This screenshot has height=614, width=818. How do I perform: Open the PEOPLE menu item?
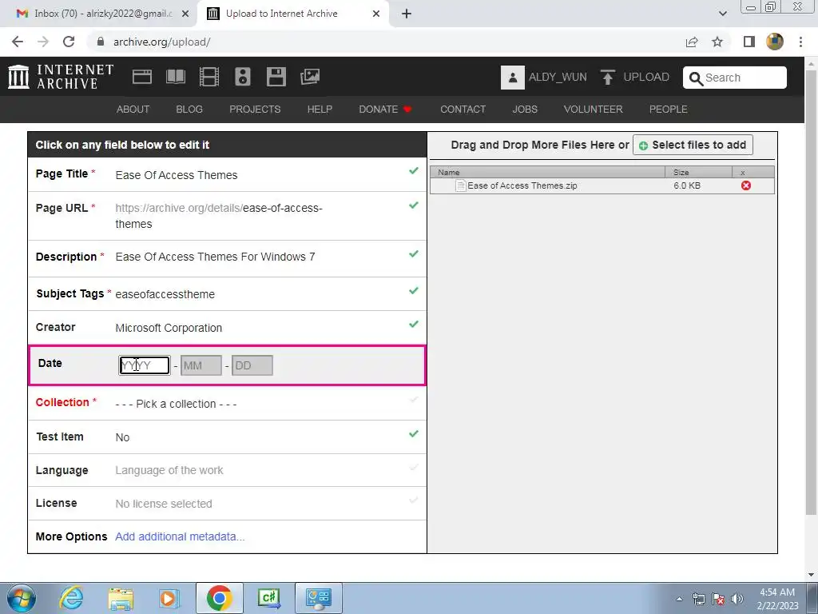pyautogui.click(x=669, y=109)
